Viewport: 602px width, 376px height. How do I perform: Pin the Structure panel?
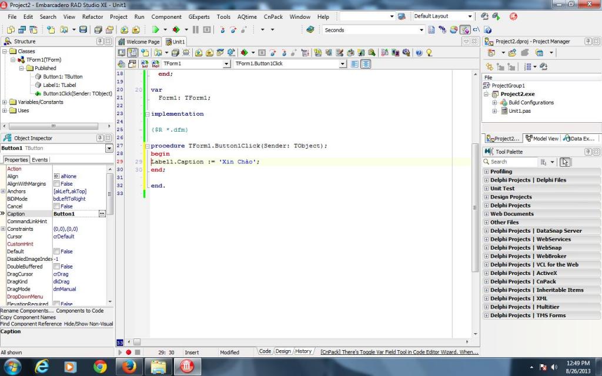[101, 41]
